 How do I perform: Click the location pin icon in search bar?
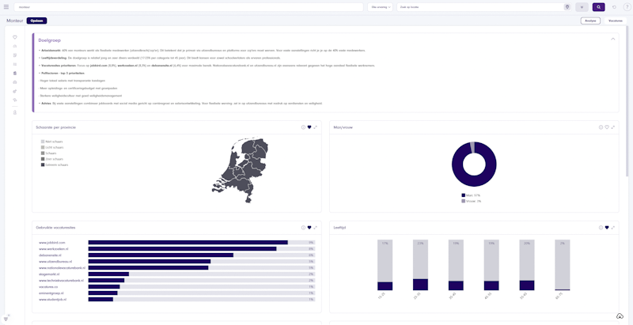(567, 7)
